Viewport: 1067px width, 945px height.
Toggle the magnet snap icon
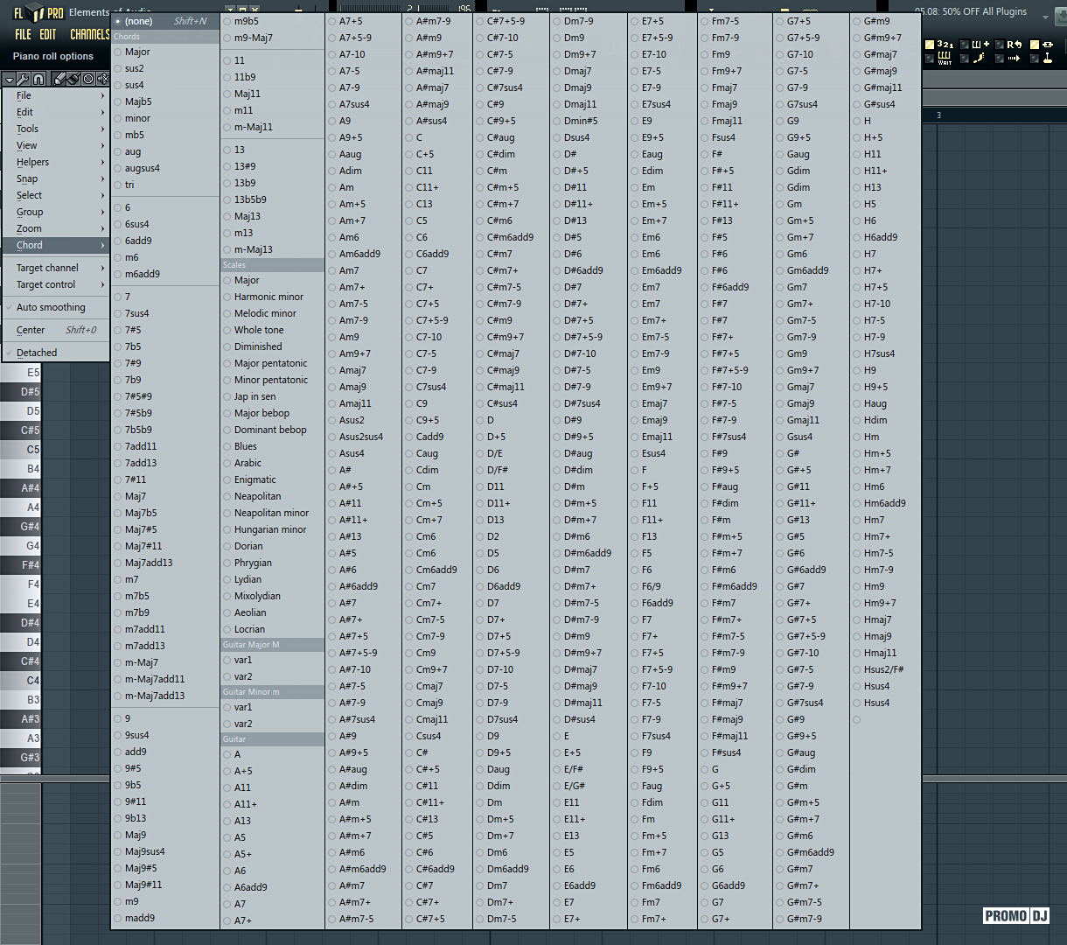click(x=38, y=79)
